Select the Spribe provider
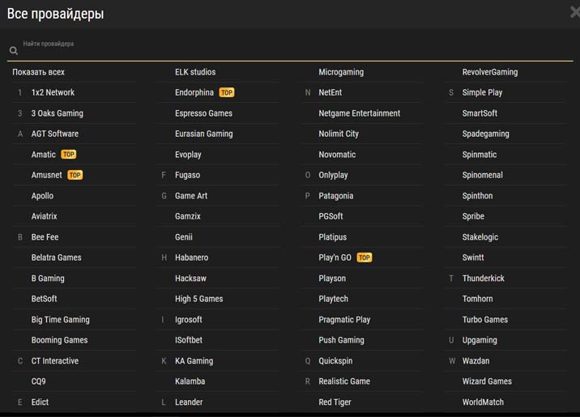 tap(473, 216)
